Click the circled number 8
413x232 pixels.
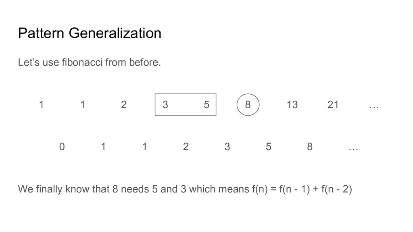(248, 105)
